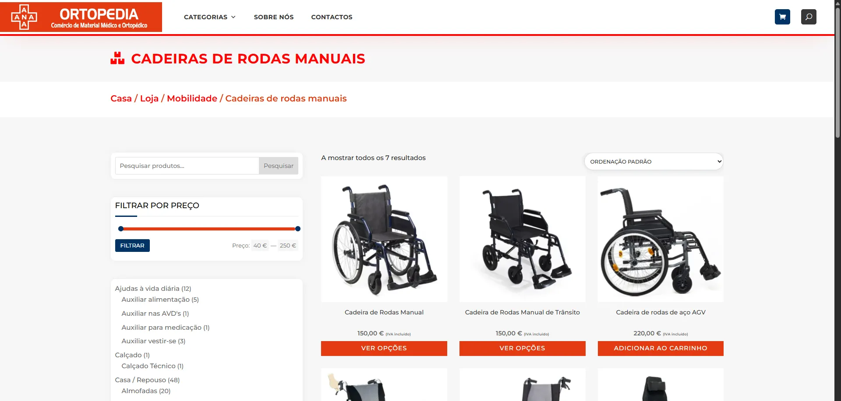The image size is (841, 401).
Task: Go to Mobilidade breadcrumb link
Action: coord(192,98)
